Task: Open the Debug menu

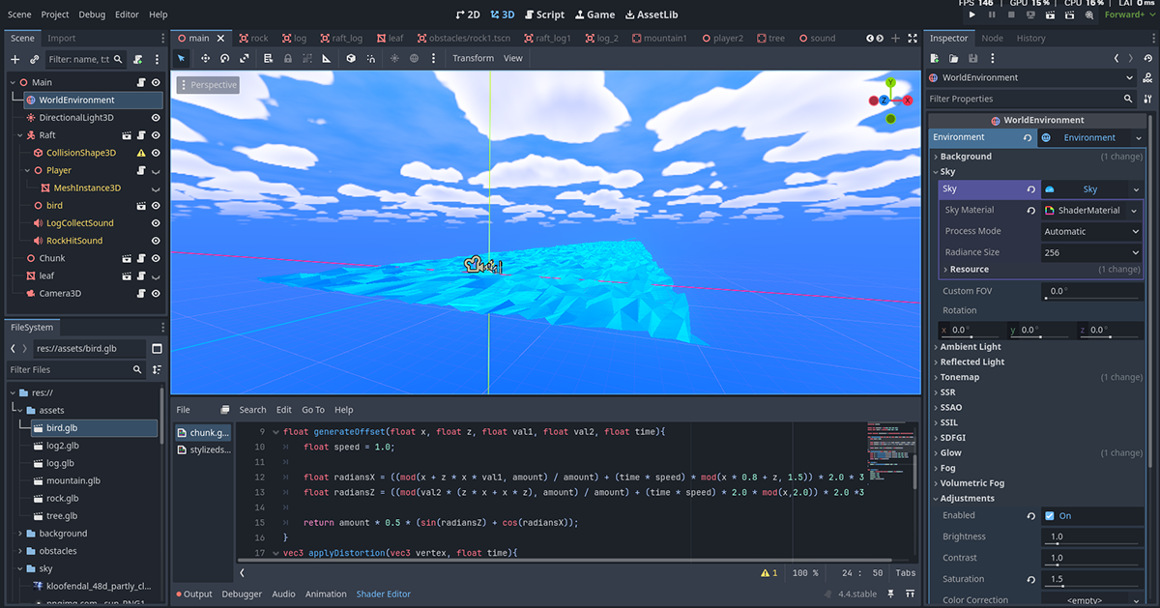Action: pyautogui.click(x=92, y=14)
